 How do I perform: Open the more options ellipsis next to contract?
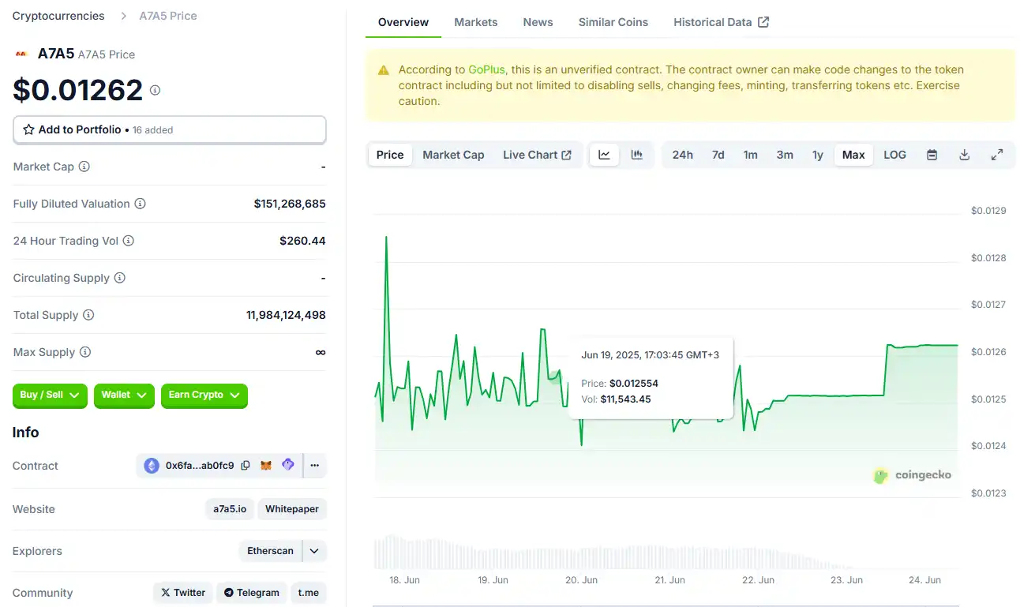(x=314, y=465)
